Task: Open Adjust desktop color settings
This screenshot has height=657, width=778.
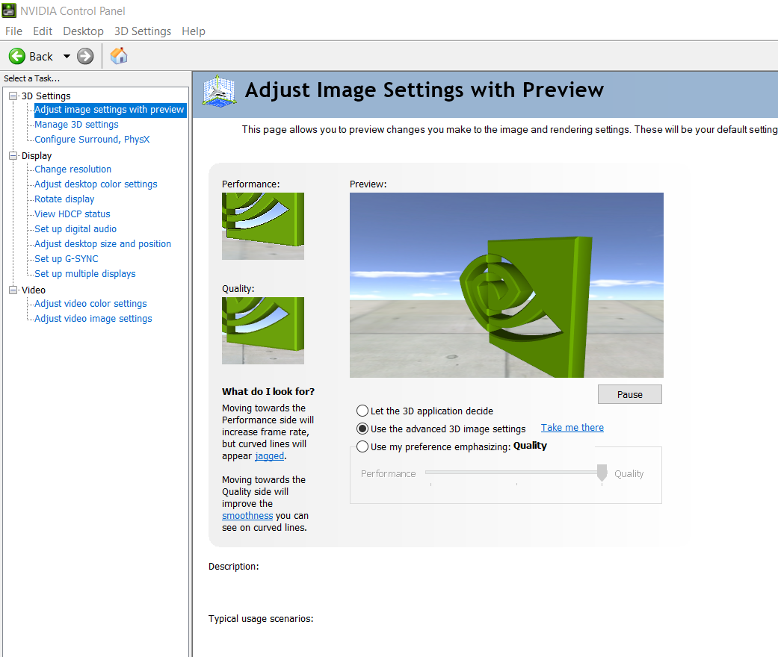Action: (96, 184)
